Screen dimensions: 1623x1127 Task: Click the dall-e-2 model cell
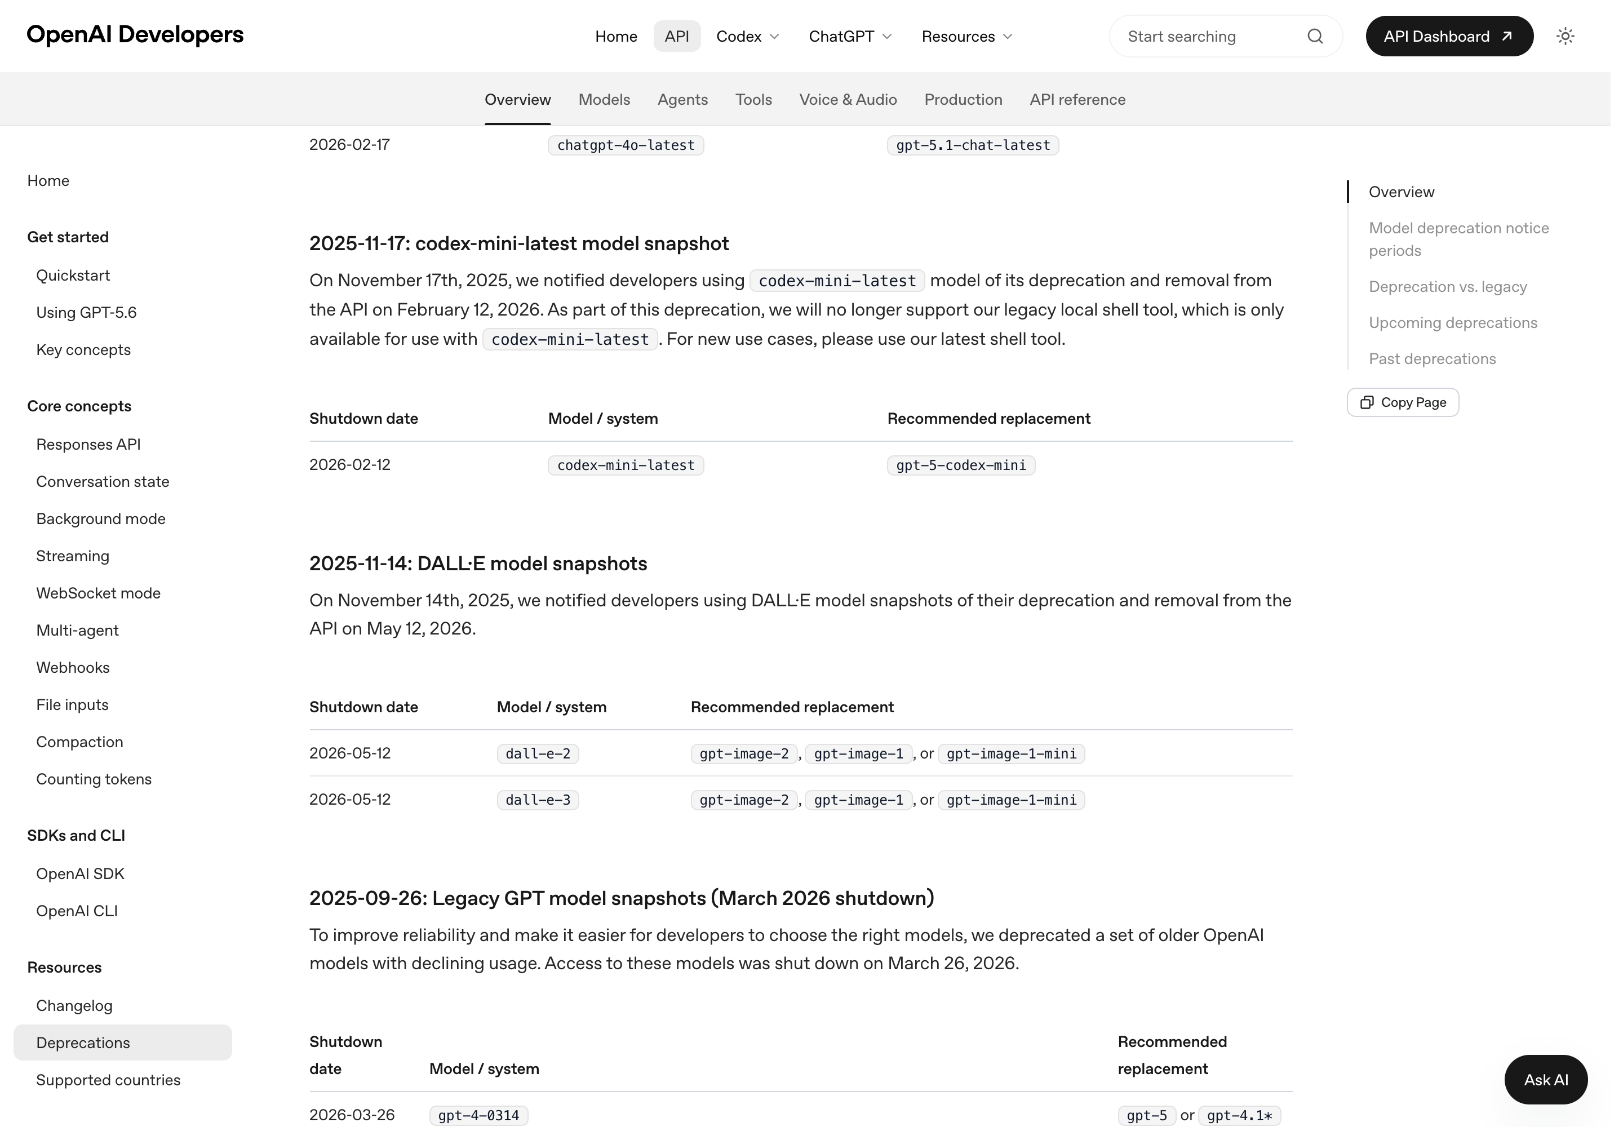[x=538, y=753]
